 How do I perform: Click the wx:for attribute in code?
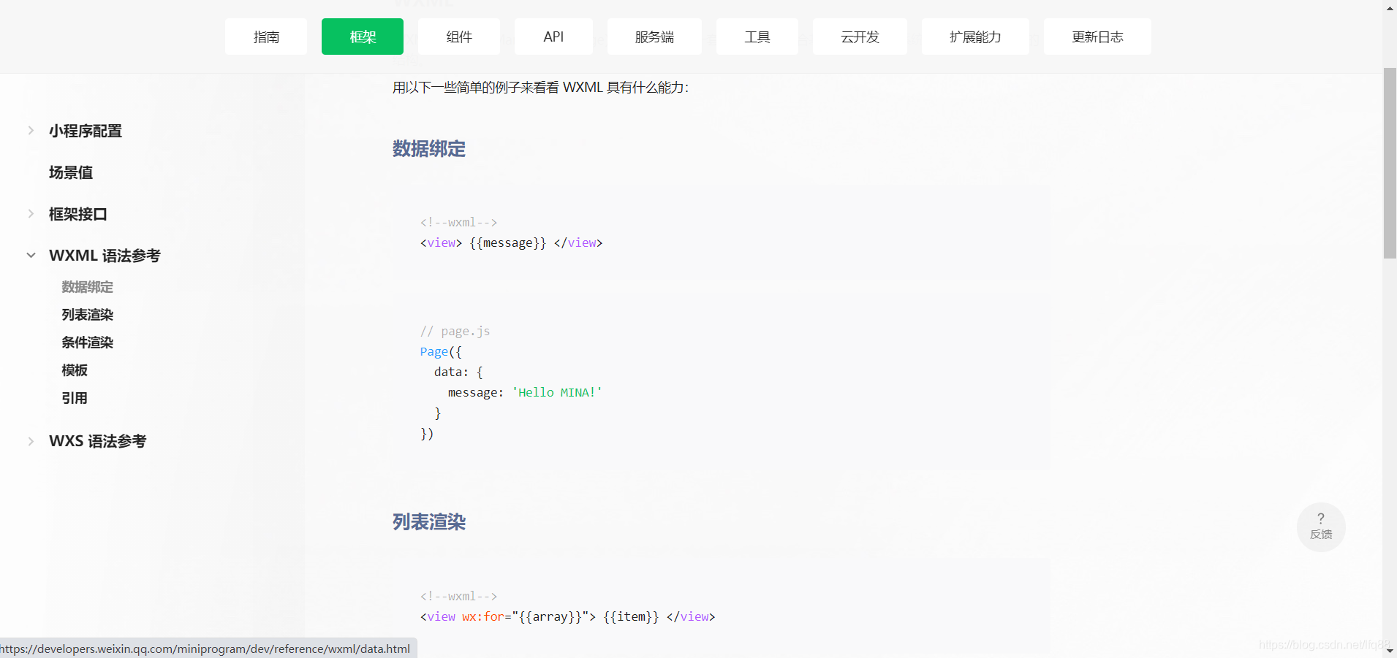pyautogui.click(x=483, y=617)
